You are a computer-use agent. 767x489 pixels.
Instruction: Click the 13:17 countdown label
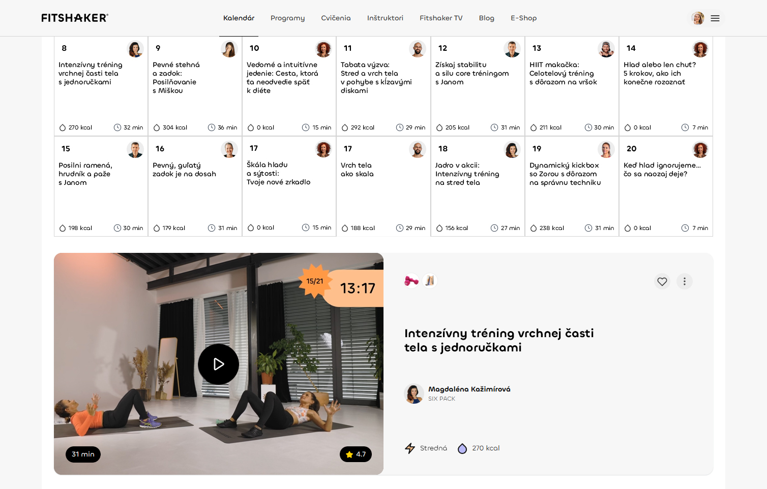tap(358, 288)
